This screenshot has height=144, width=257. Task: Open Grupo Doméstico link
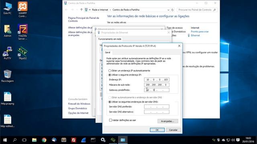(78, 108)
